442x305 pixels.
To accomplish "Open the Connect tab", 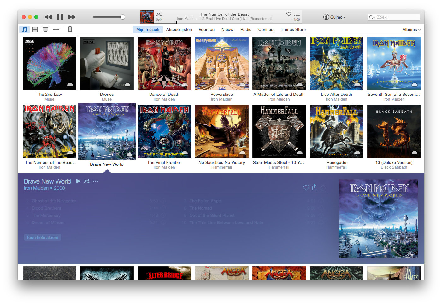I will (267, 29).
